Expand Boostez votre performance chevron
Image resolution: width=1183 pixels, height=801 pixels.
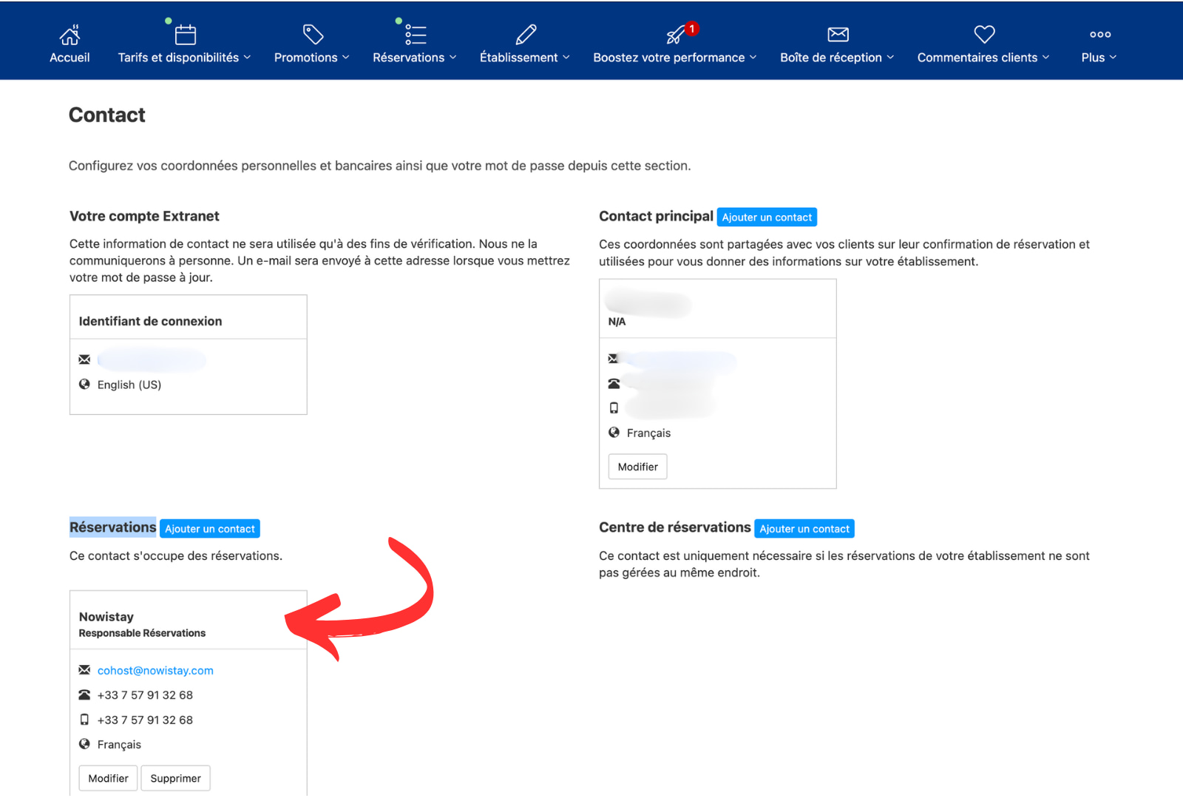tap(753, 58)
